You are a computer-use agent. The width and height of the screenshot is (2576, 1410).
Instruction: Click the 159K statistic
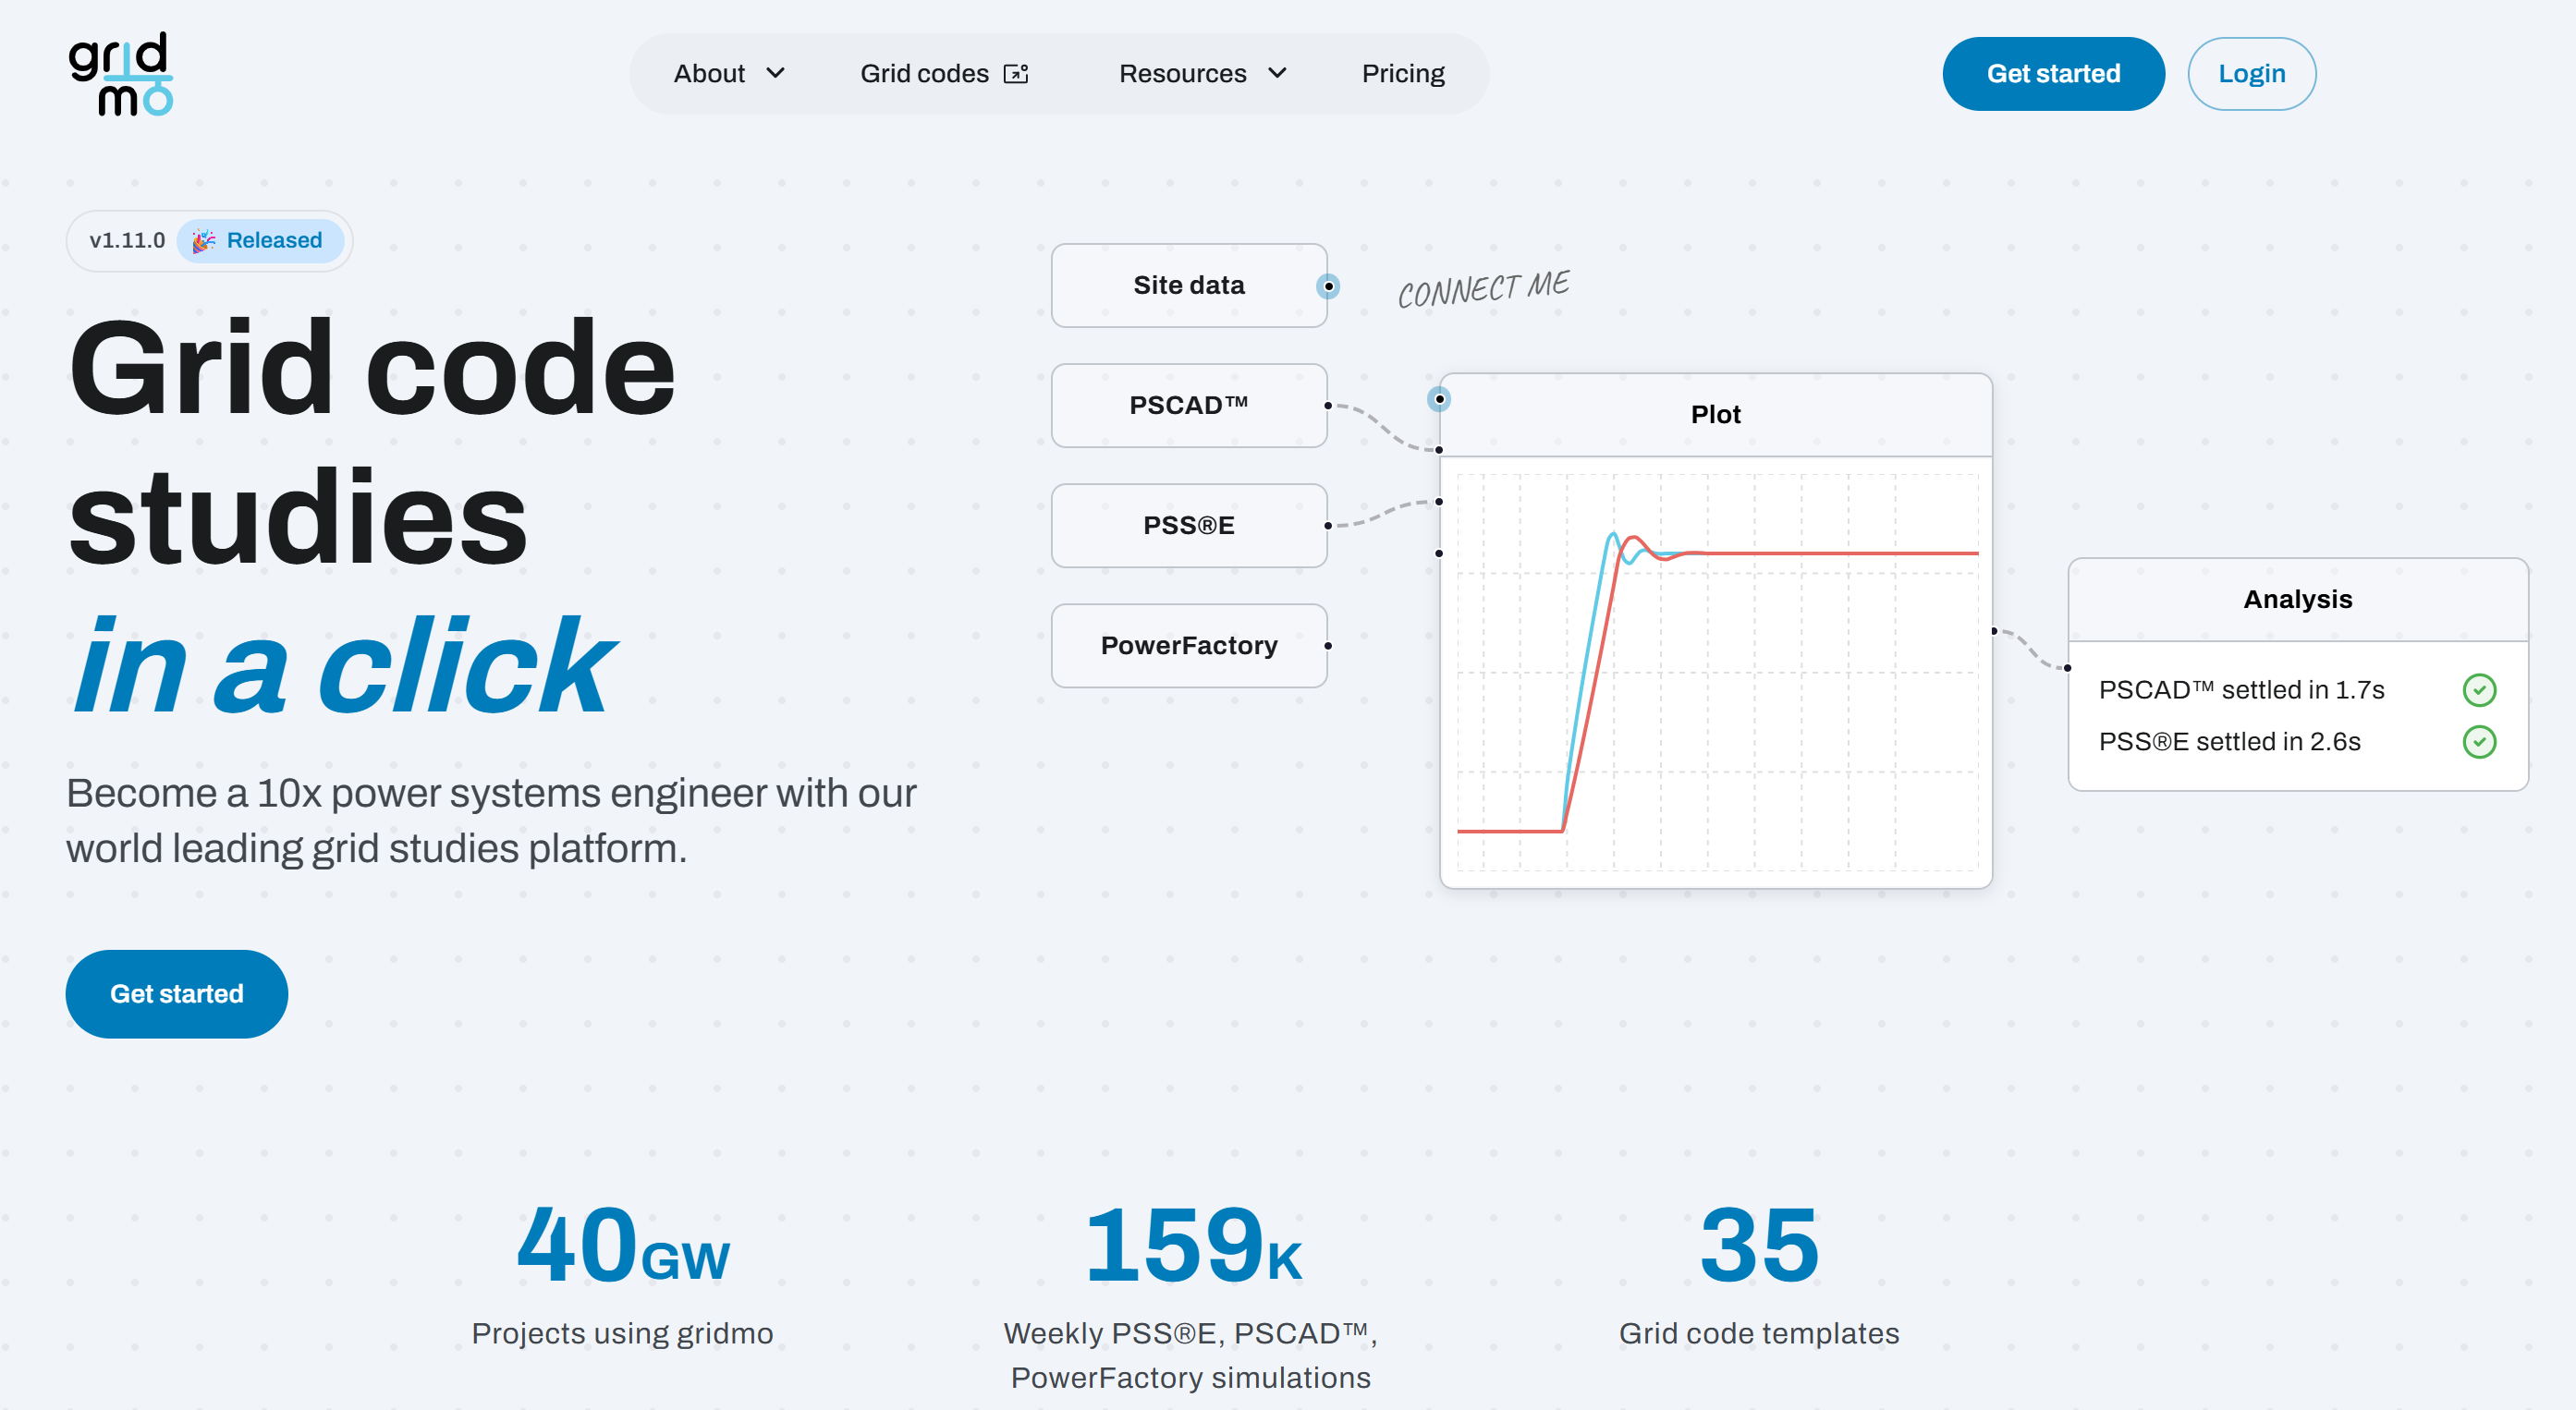pos(1192,1245)
